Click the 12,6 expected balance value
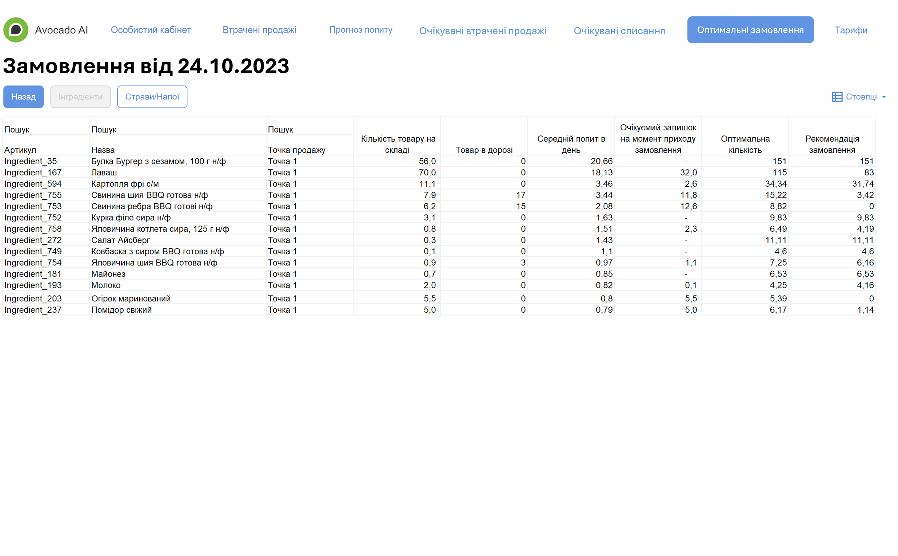This screenshot has width=898, height=556. 688,206
